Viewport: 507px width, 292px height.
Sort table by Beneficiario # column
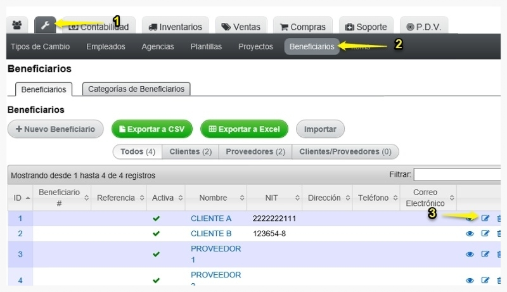pyautogui.click(x=61, y=198)
